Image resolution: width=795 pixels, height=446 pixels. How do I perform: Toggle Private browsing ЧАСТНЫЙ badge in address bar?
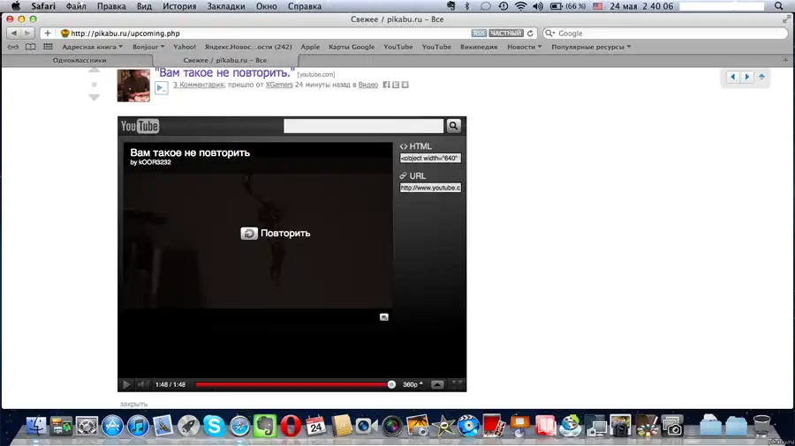pyautogui.click(x=507, y=33)
